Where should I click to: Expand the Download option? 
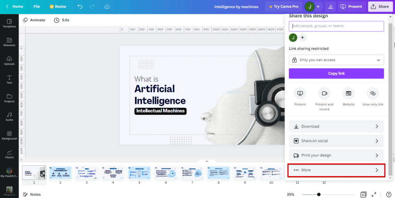pyautogui.click(x=336, y=126)
